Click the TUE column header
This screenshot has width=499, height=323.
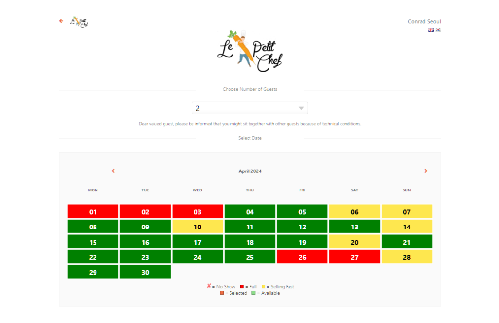[x=145, y=190]
